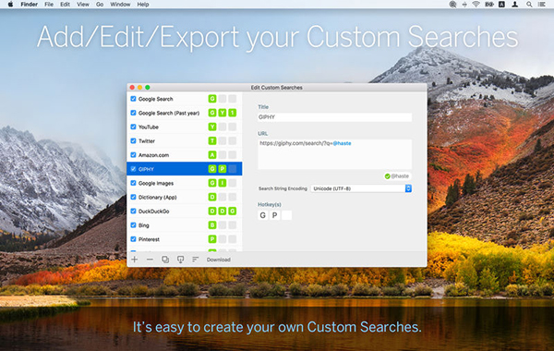Click the magnifier-in-circle icon in menu bar
Screen dimensions: 554x351
click(x=452, y=5)
